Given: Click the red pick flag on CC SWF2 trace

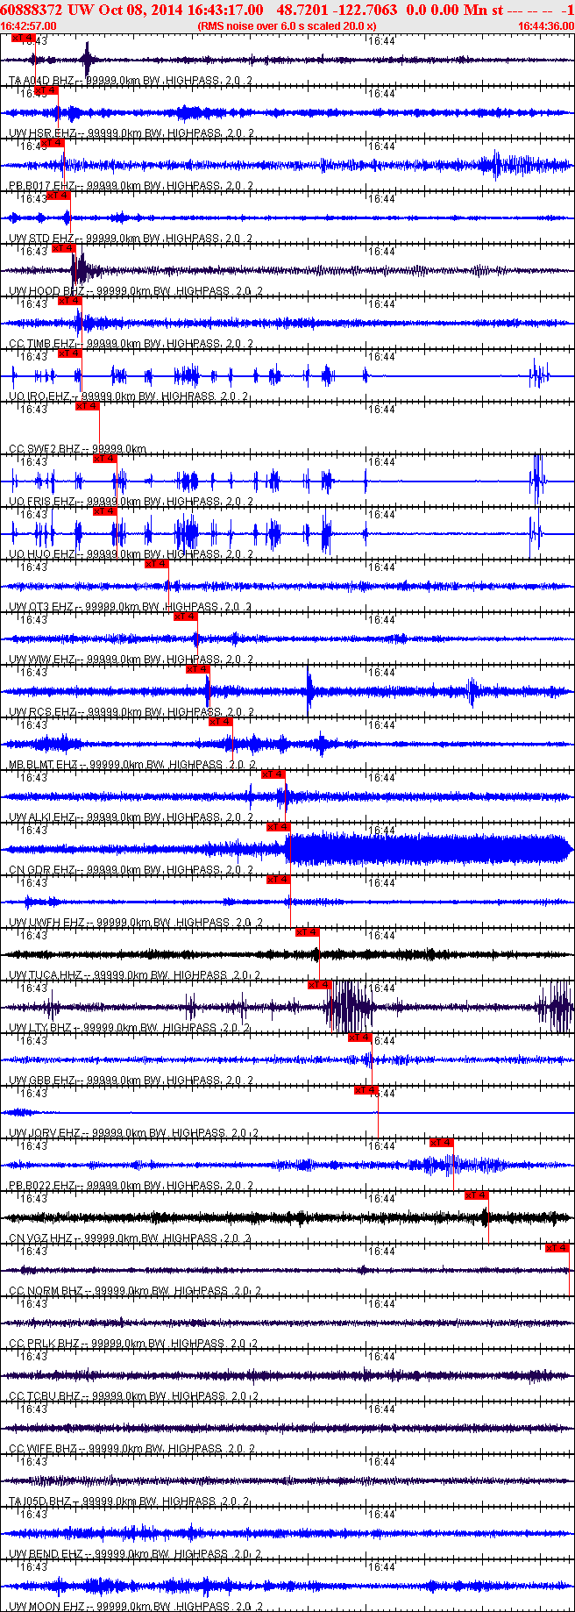Looking at the screenshot, I should (88, 406).
